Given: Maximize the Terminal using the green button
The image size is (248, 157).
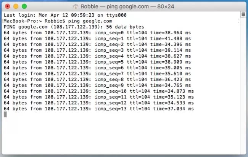Looking at the screenshot, I should (x=24, y=6).
